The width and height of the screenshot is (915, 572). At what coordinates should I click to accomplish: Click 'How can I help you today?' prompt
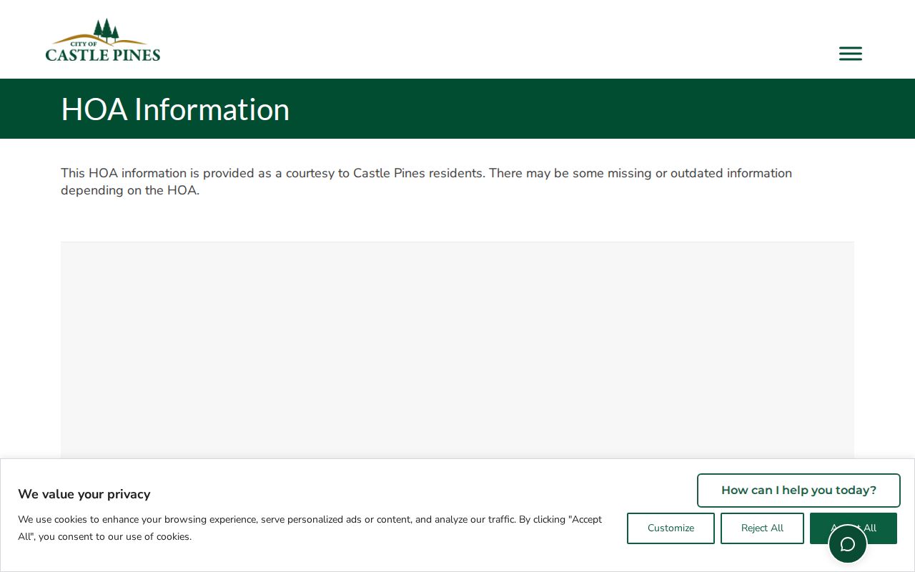pyautogui.click(x=798, y=490)
